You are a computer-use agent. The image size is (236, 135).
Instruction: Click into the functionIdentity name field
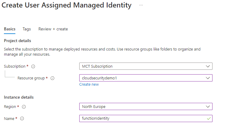tap(146, 118)
